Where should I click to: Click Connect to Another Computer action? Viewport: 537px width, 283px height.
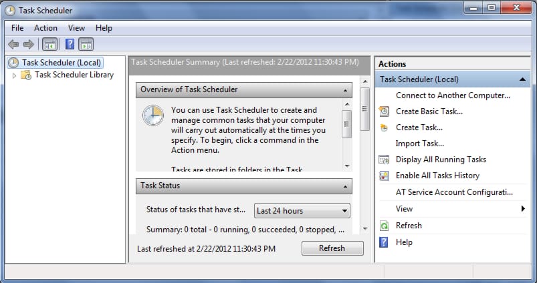coord(453,95)
